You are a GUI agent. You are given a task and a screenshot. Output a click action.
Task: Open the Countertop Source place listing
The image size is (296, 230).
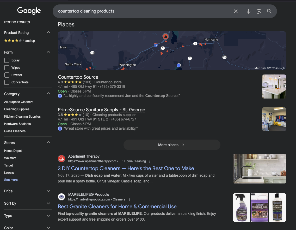tap(78, 77)
